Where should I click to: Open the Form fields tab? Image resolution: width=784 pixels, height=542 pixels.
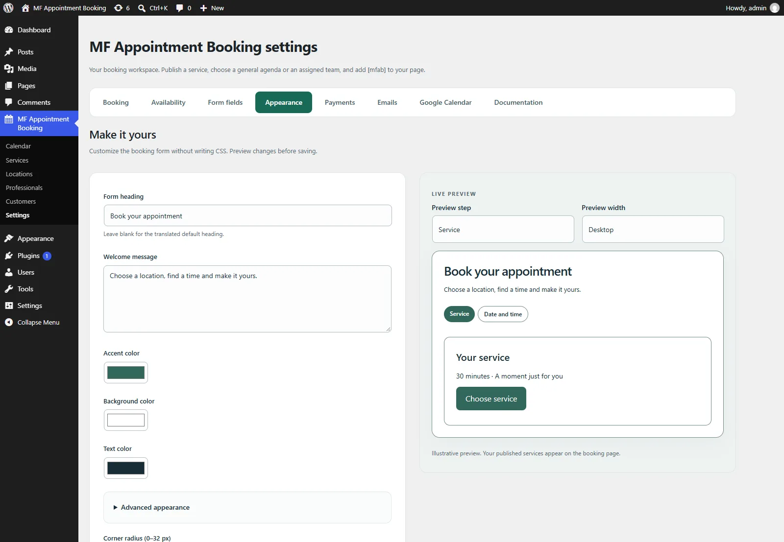coord(225,102)
